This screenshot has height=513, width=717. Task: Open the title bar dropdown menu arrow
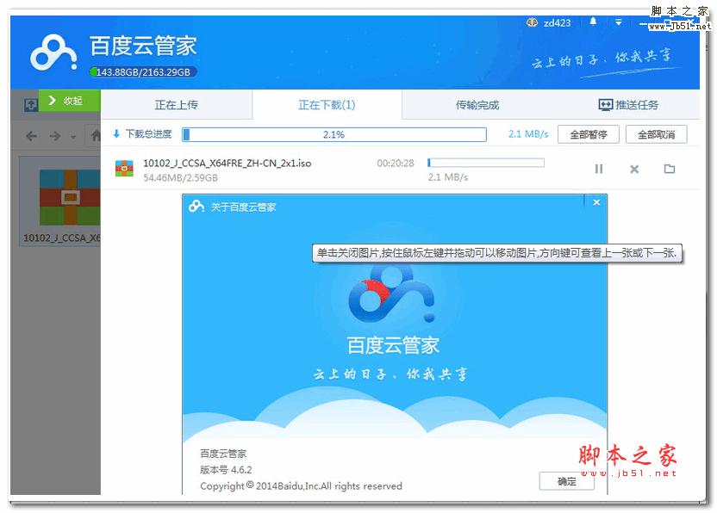point(618,22)
